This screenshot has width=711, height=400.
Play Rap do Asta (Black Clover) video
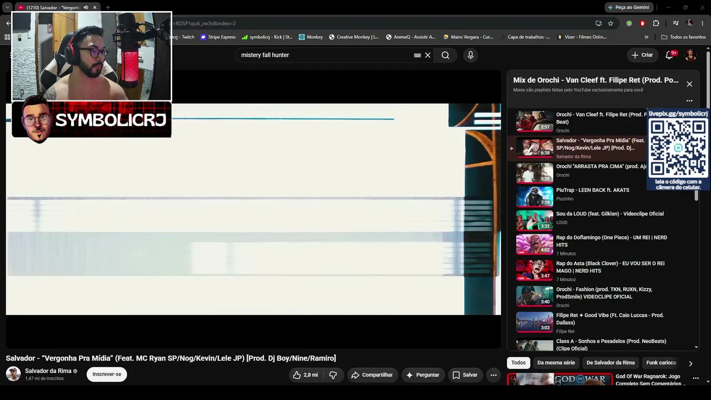tap(534, 270)
